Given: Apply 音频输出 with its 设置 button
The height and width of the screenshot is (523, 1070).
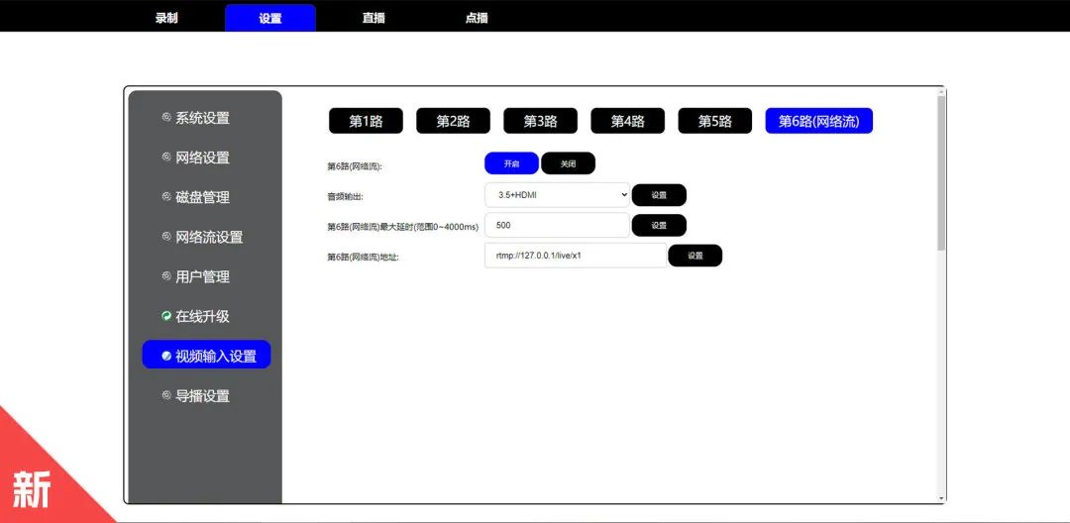Looking at the screenshot, I should pyautogui.click(x=659, y=195).
